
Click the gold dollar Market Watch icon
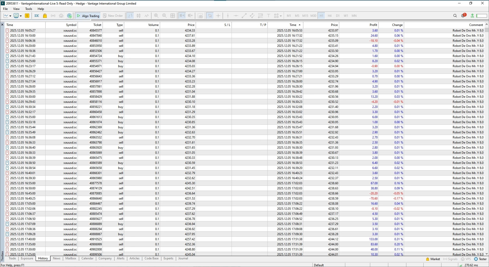[27, 16]
